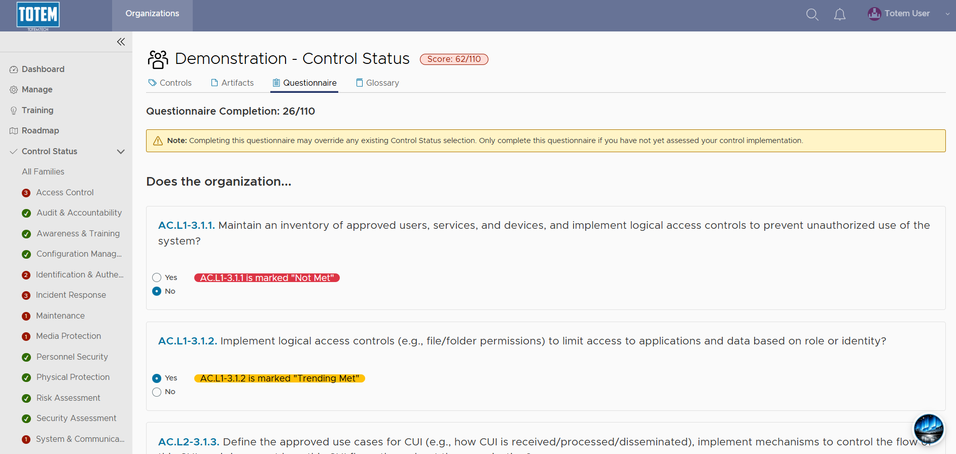
Task: Open the Risk Assessment family
Action: tap(68, 398)
